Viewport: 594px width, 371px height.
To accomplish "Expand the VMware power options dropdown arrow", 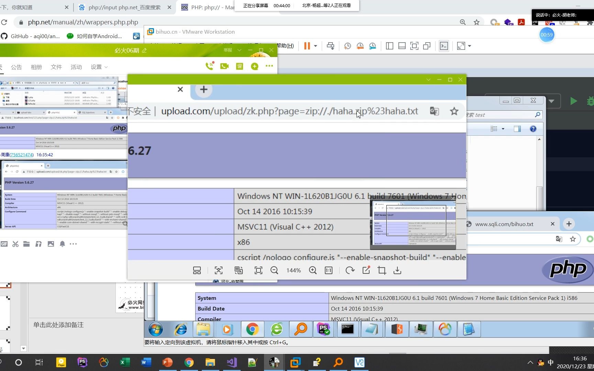I will pos(315,46).
